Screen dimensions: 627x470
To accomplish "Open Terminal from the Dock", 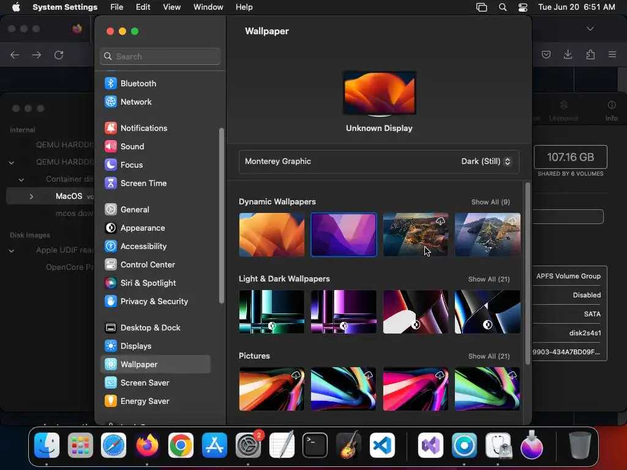I will coord(315,446).
